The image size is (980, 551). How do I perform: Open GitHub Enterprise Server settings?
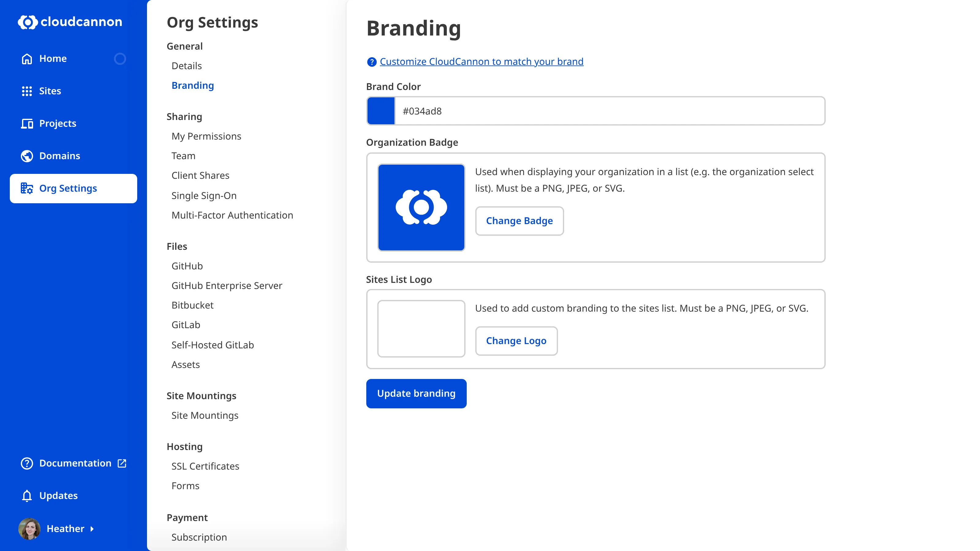(x=227, y=286)
